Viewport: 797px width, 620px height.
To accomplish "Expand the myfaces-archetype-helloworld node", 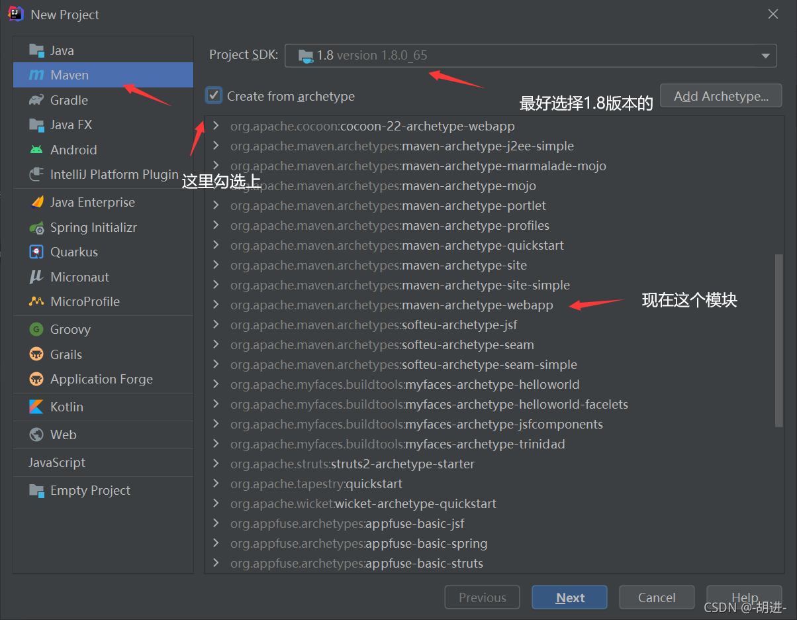I will [216, 384].
